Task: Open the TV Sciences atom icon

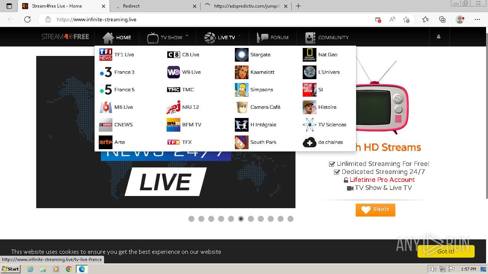Action: (310, 125)
